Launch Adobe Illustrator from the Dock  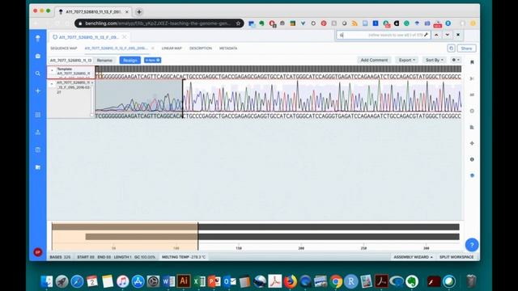(x=184, y=281)
